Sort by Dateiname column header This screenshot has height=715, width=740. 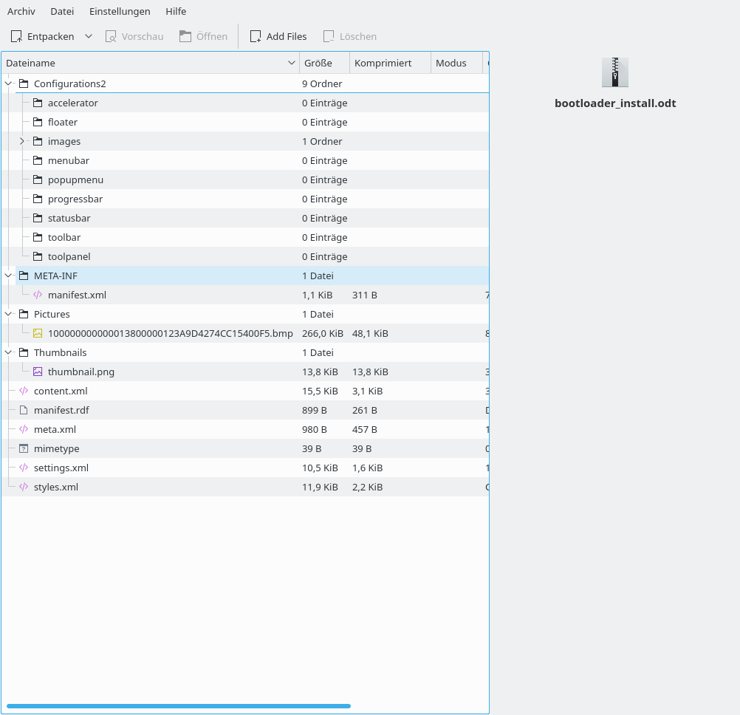click(150, 64)
